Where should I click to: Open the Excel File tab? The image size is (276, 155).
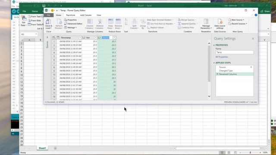[x=24, y=11]
